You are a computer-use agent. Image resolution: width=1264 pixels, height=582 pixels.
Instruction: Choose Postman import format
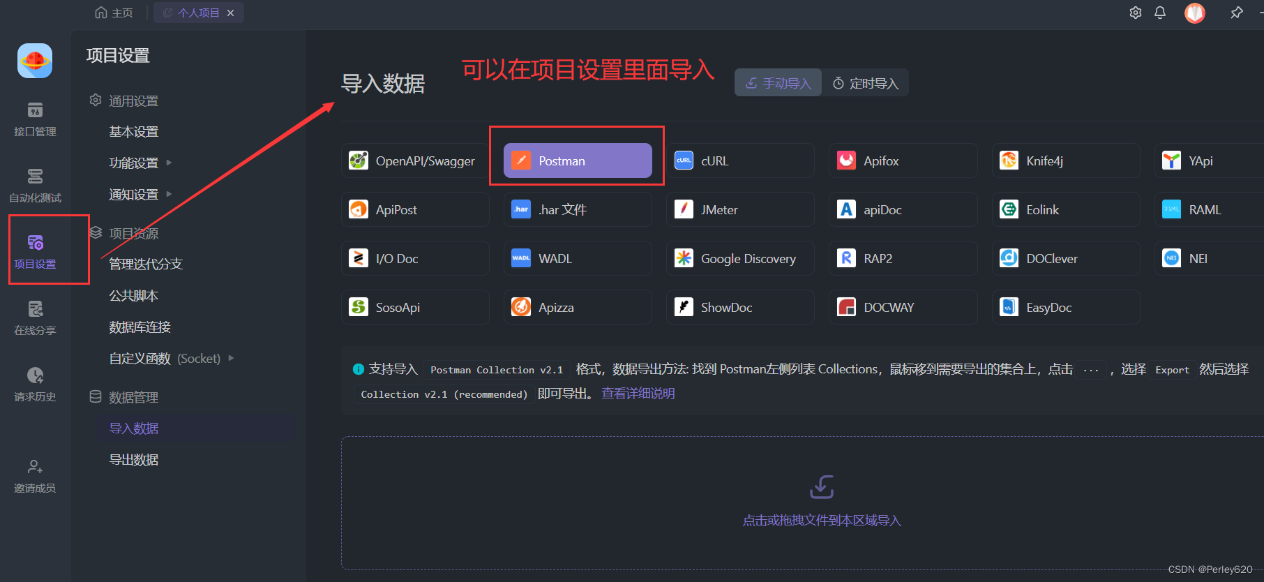pyautogui.click(x=578, y=161)
